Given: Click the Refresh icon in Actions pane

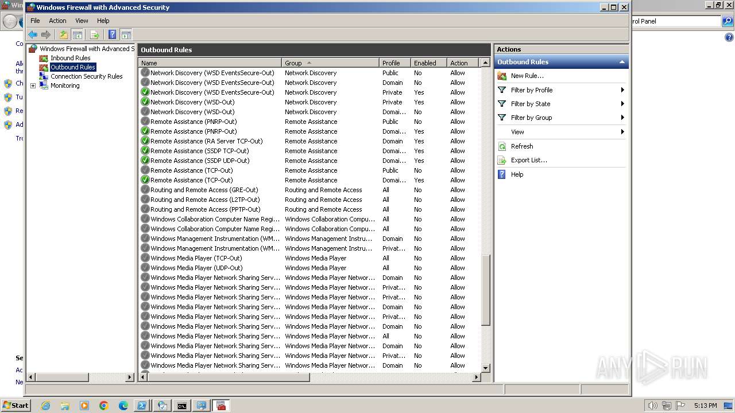Looking at the screenshot, I should (502, 146).
